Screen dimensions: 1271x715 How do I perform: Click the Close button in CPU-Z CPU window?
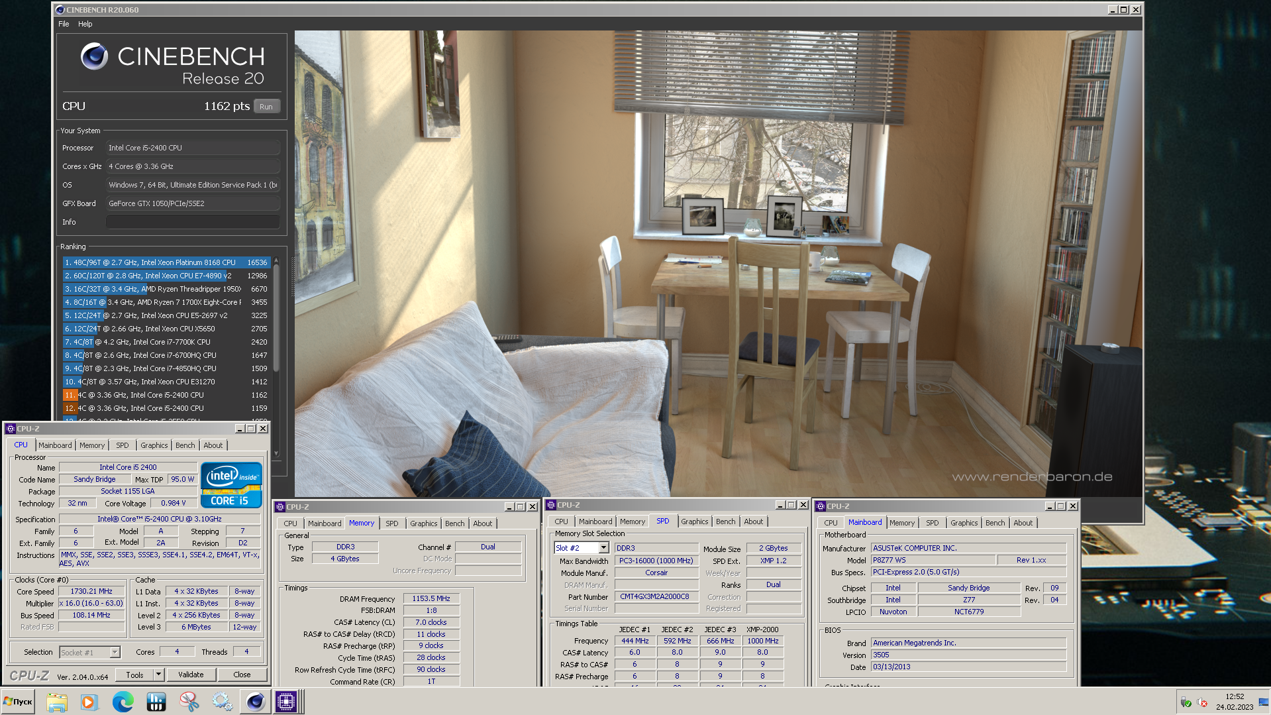tap(242, 675)
